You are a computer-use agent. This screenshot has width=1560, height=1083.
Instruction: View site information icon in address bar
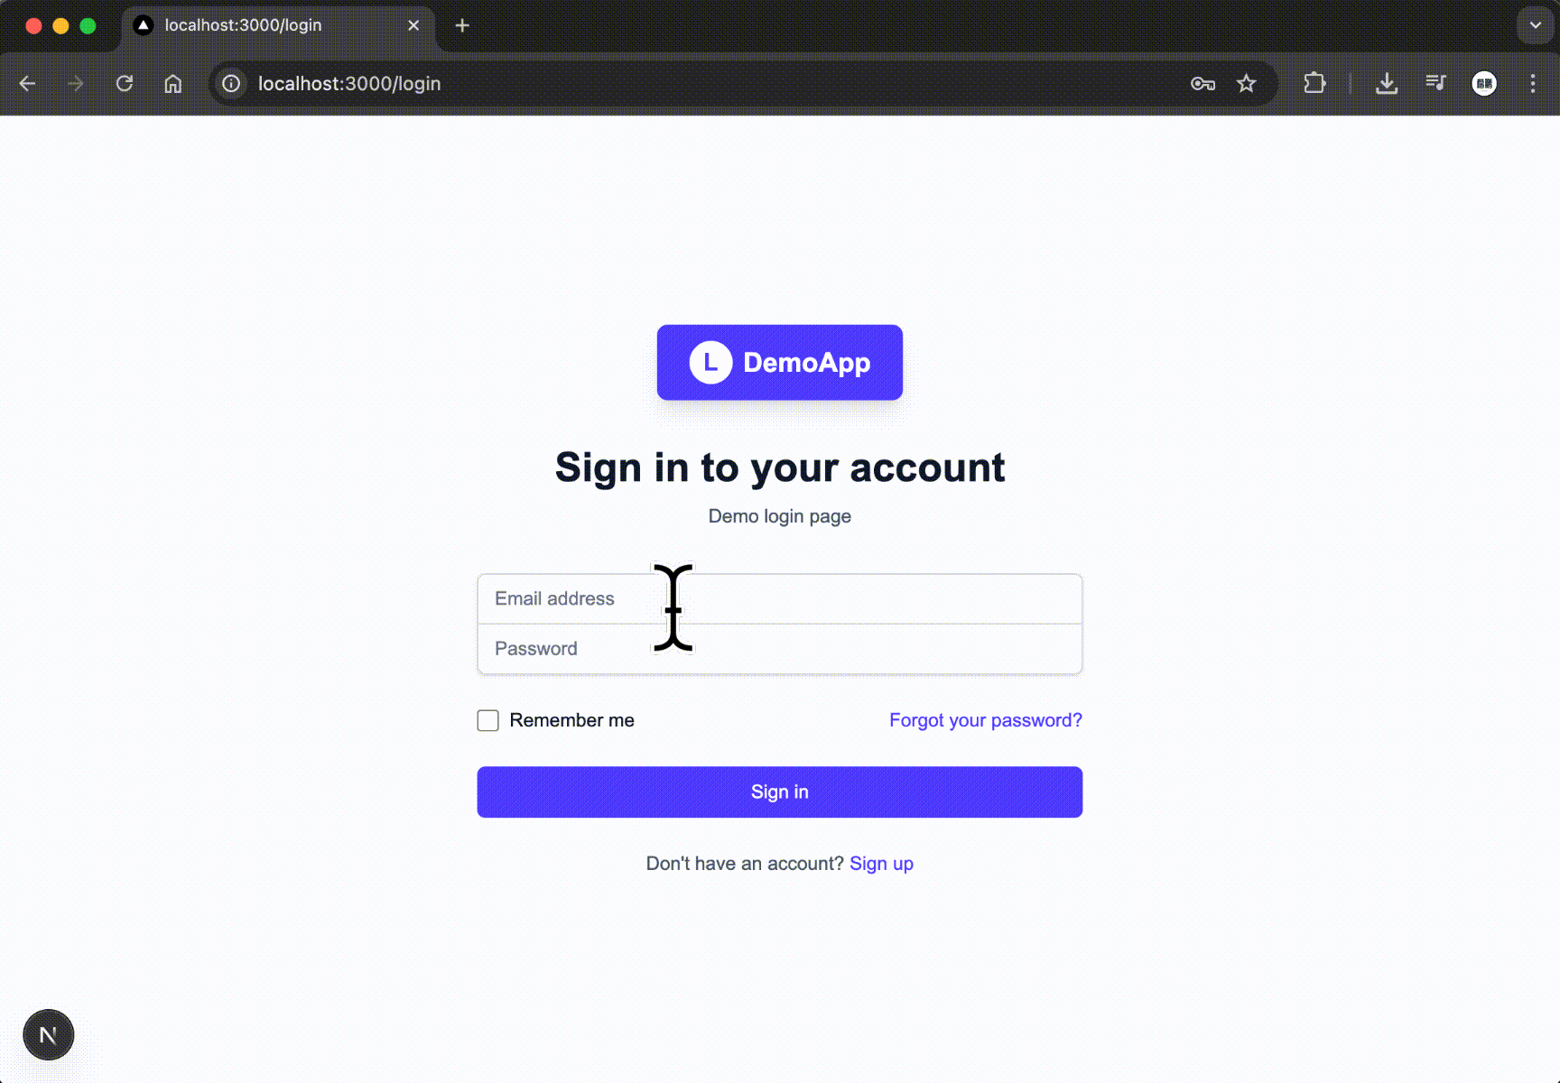click(x=232, y=84)
